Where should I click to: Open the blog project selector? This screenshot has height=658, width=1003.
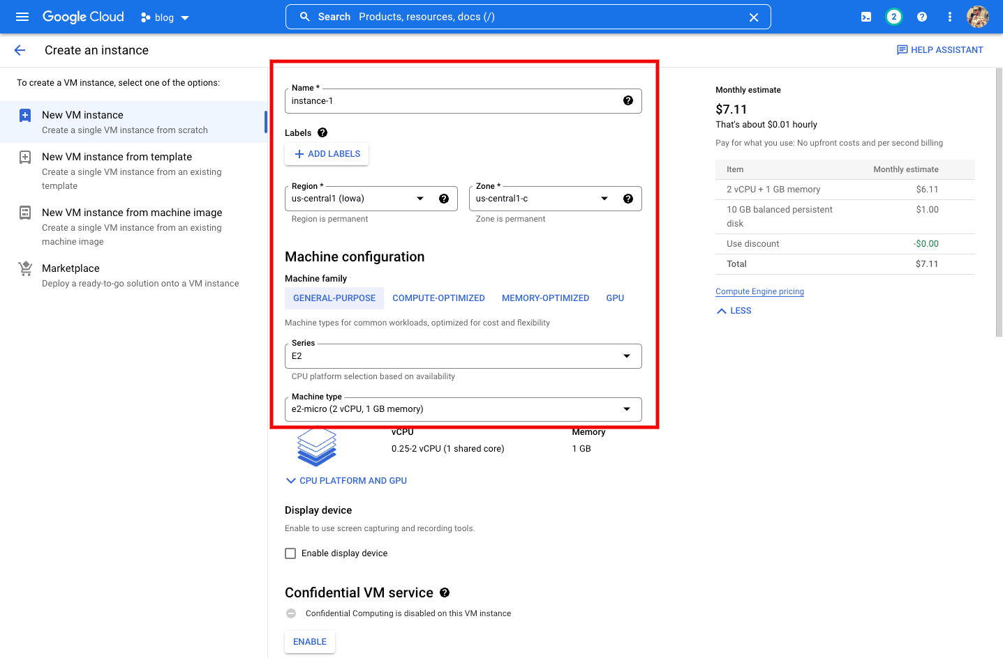[x=165, y=17]
